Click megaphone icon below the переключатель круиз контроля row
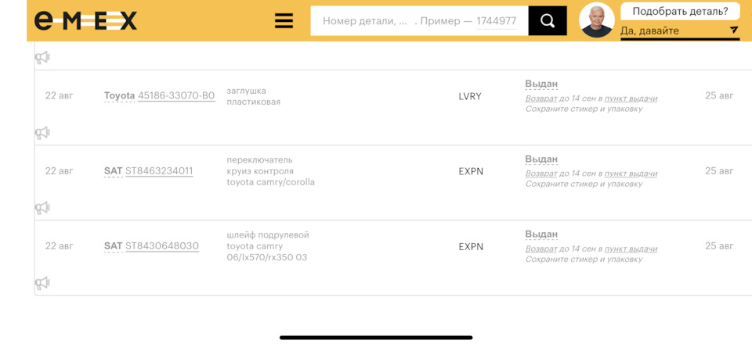Viewport: 752px width, 347px height. coord(42,208)
